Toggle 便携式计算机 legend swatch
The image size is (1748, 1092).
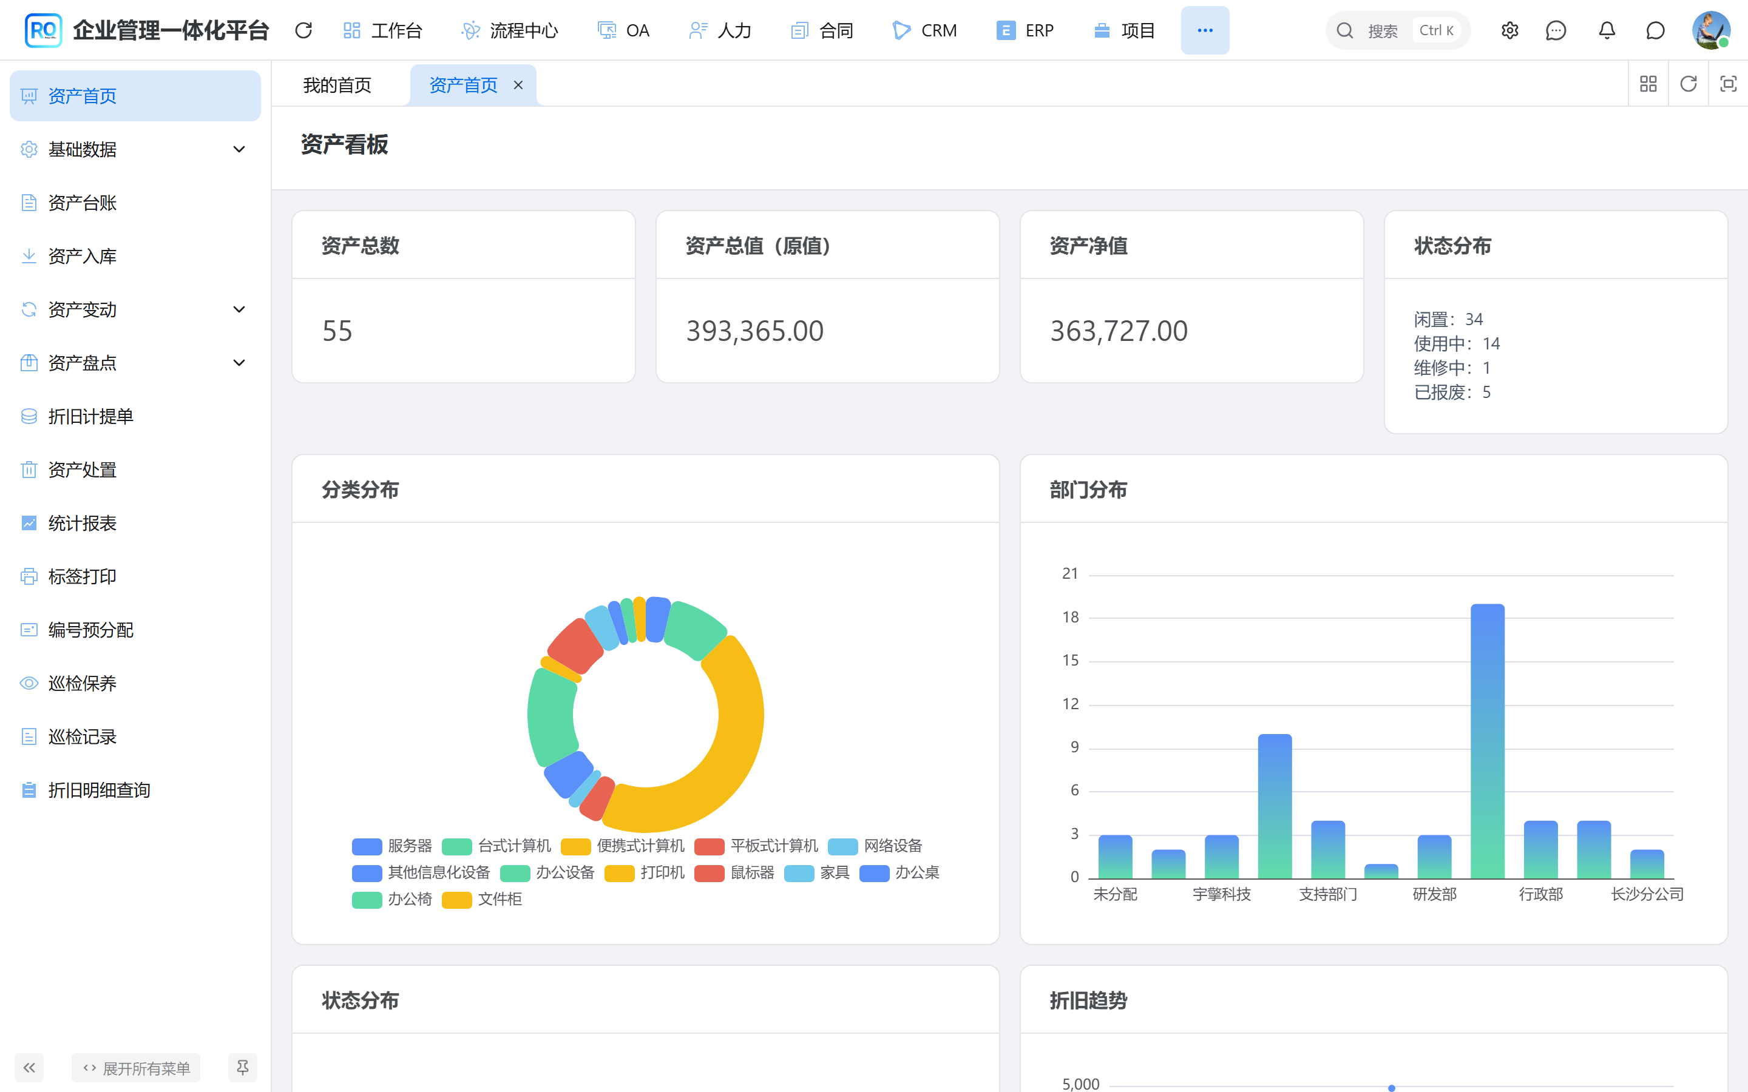point(575,846)
